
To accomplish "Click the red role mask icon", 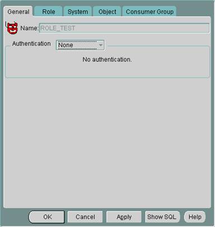I will tap(12, 28).
